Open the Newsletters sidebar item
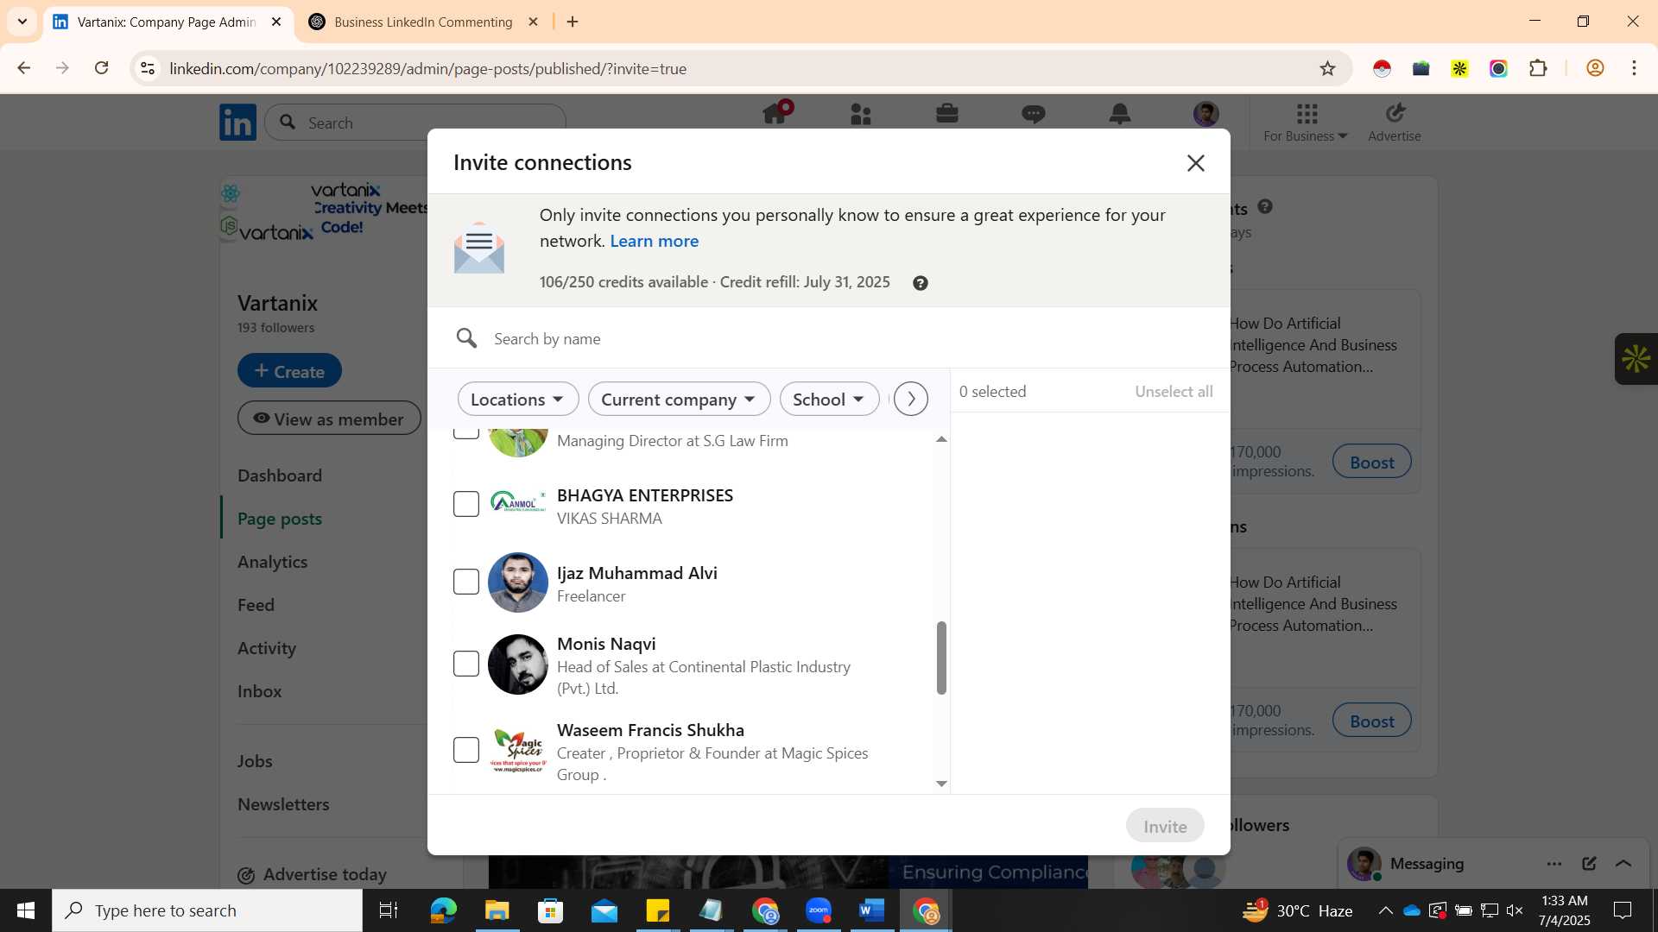Screen dimensions: 1658x932 pyautogui.click(x=283, y=804)
